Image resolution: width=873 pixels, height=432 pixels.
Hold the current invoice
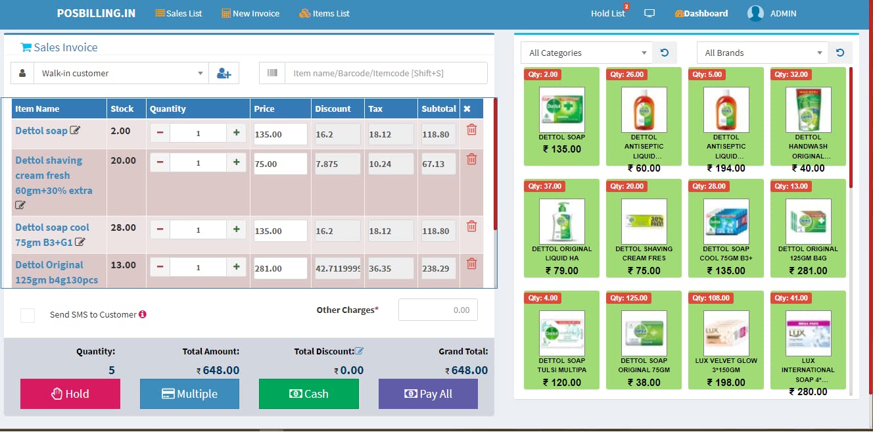pos(70,393)
